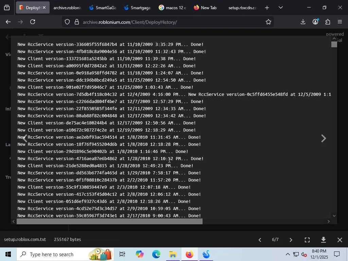Viewport: 348px width, 261px height.
Task: Open Windows Start menu
Action: 8,254
